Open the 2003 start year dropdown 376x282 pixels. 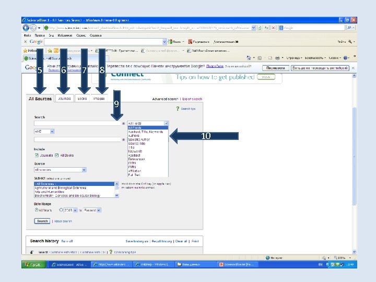pos(75,210)
